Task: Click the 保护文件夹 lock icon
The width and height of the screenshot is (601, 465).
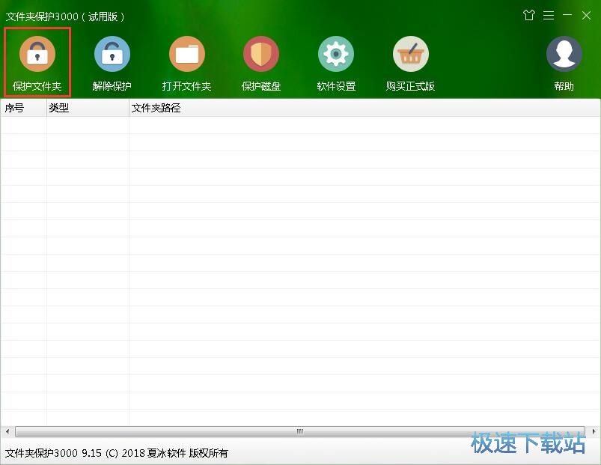Action: tap(37, 54)
